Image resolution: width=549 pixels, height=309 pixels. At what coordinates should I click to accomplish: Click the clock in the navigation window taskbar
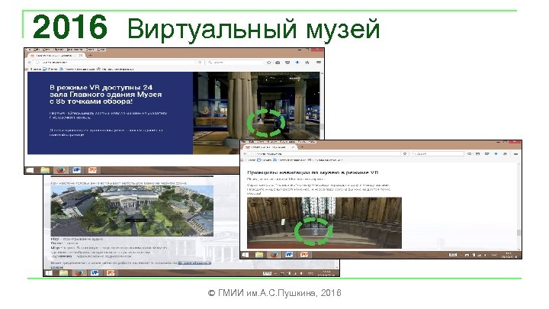(x=509, y=255)
